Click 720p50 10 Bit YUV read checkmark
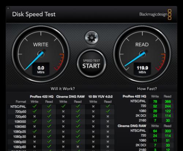Screen dimensions: 183x151 108,111
